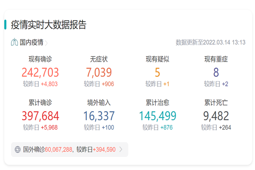Click the +394,590 overseas daily change
The height and width of the screenshot is (170, 255).
101,150
